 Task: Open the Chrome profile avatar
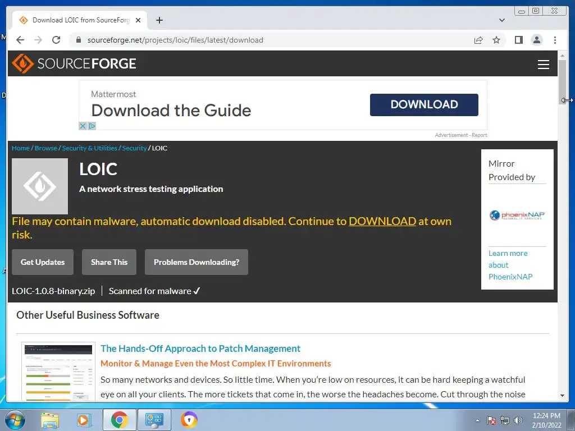[536, 40]
